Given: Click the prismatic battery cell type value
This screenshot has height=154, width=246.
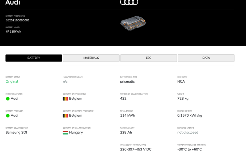Looking at the screenshot, I should [127, 82].
